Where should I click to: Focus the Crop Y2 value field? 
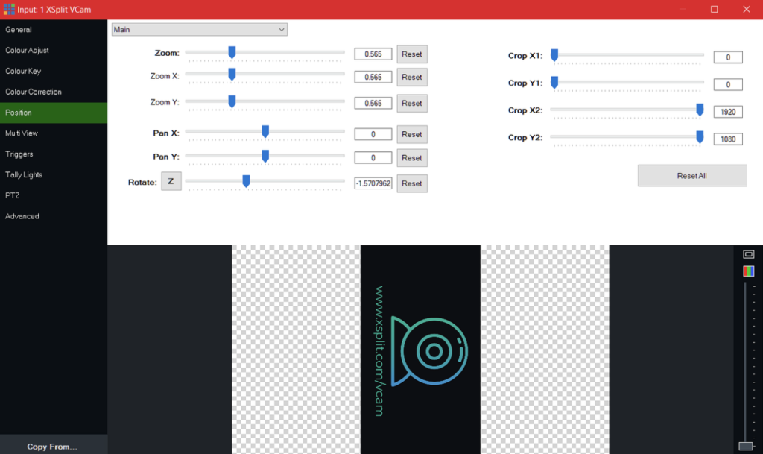click(x=728, y=139)
